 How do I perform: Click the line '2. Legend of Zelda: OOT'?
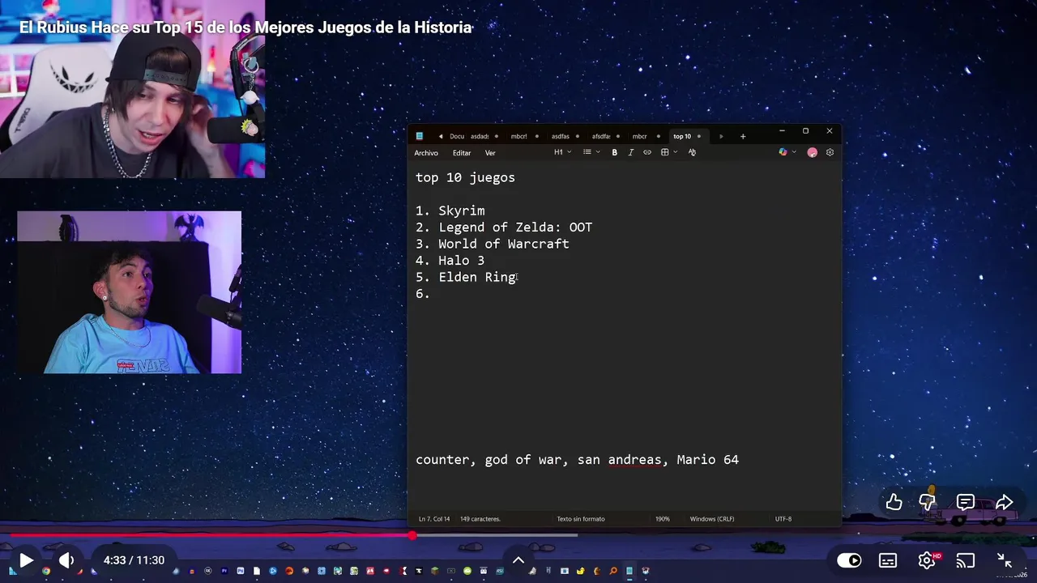[504, 228]
